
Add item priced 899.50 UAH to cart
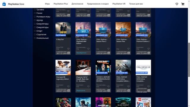pos(129,91)
